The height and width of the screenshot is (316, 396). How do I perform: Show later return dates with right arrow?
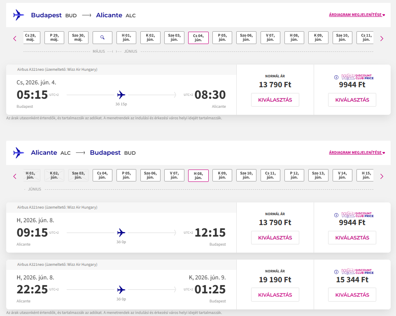coord(382,176)
